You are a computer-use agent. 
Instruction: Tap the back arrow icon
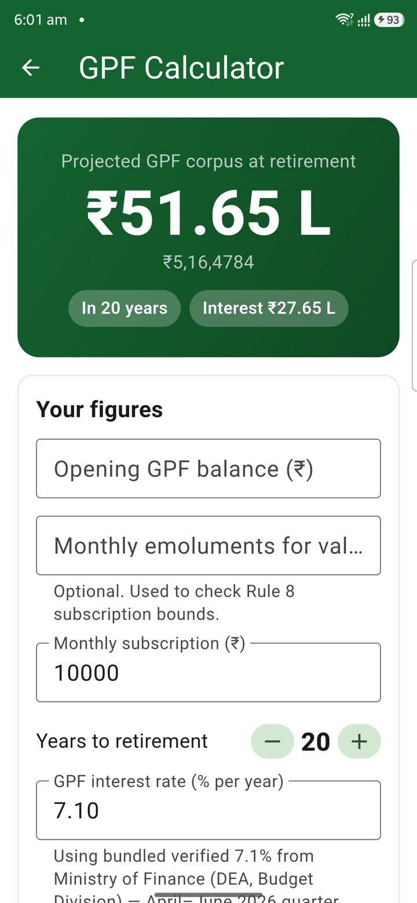pos(31,68)
